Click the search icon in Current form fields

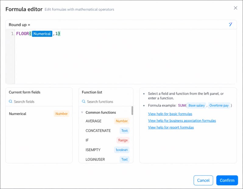[11, 101]
